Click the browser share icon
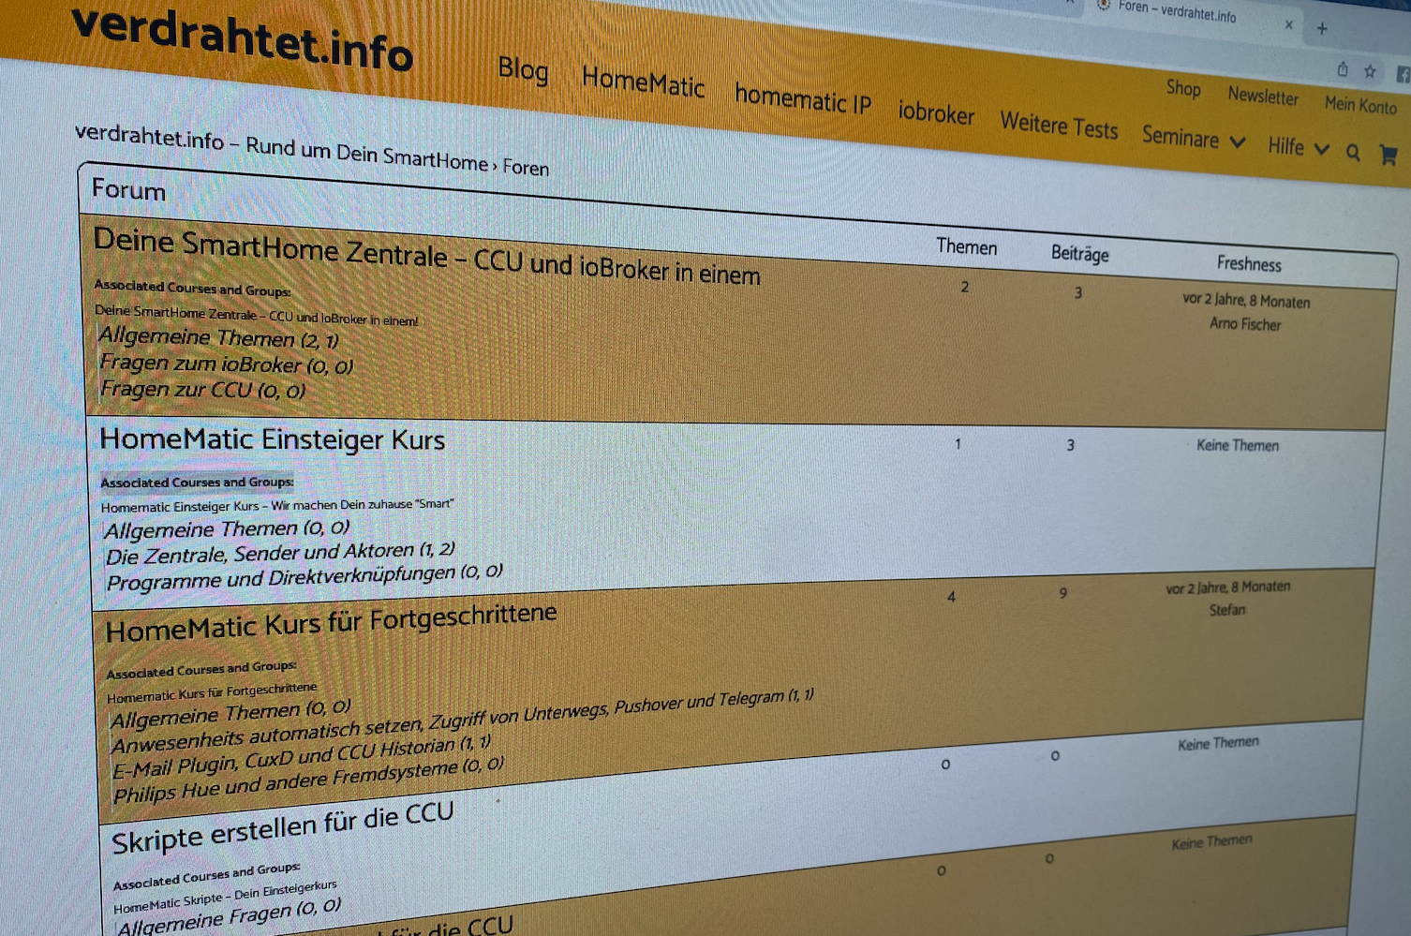This screenshot has width=1411, height=936. point(1343,69)
